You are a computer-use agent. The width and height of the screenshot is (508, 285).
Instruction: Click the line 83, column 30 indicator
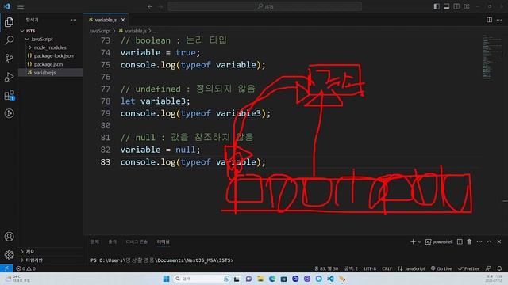tap(326, 268)
